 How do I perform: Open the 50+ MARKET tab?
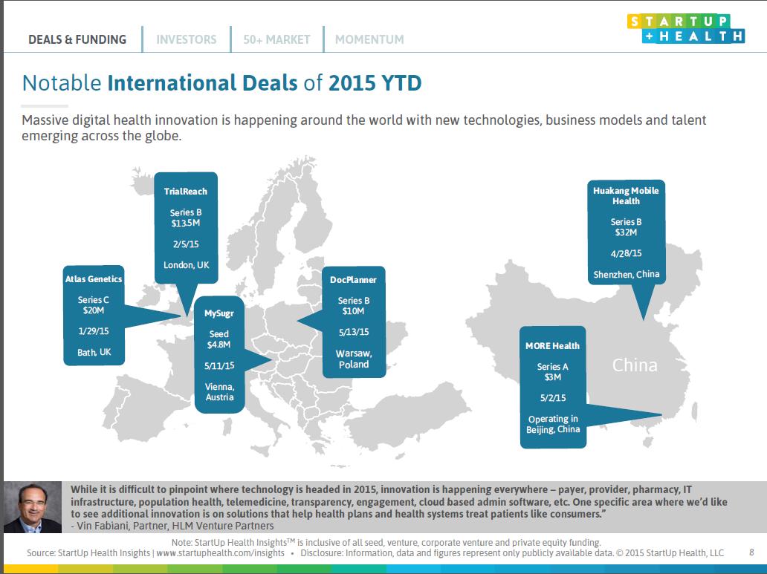click(277, 39)
